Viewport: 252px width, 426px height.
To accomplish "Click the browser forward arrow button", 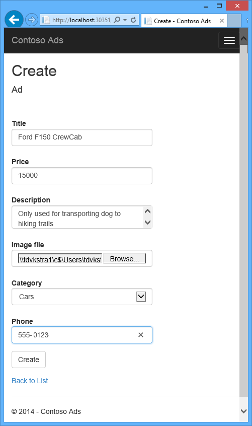I will pos(32,20).
